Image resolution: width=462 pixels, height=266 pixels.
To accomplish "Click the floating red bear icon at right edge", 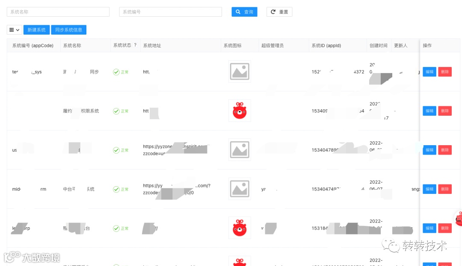I will pyautogui.click(x=459, y=219).
